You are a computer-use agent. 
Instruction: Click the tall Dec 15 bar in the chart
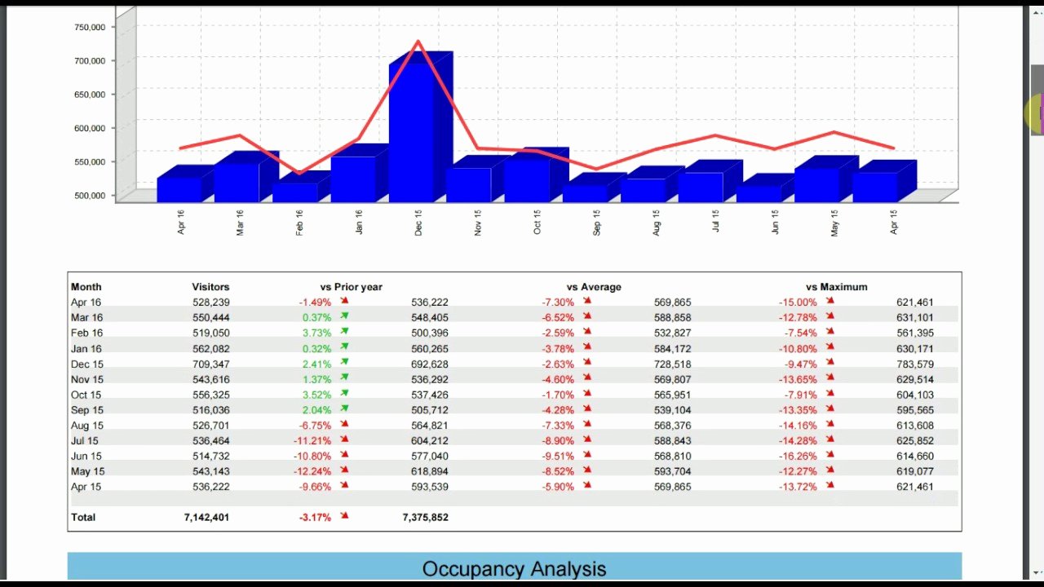(420, 129)
